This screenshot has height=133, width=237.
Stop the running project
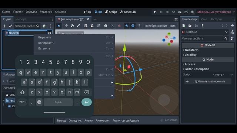click(x=167, y=12)
